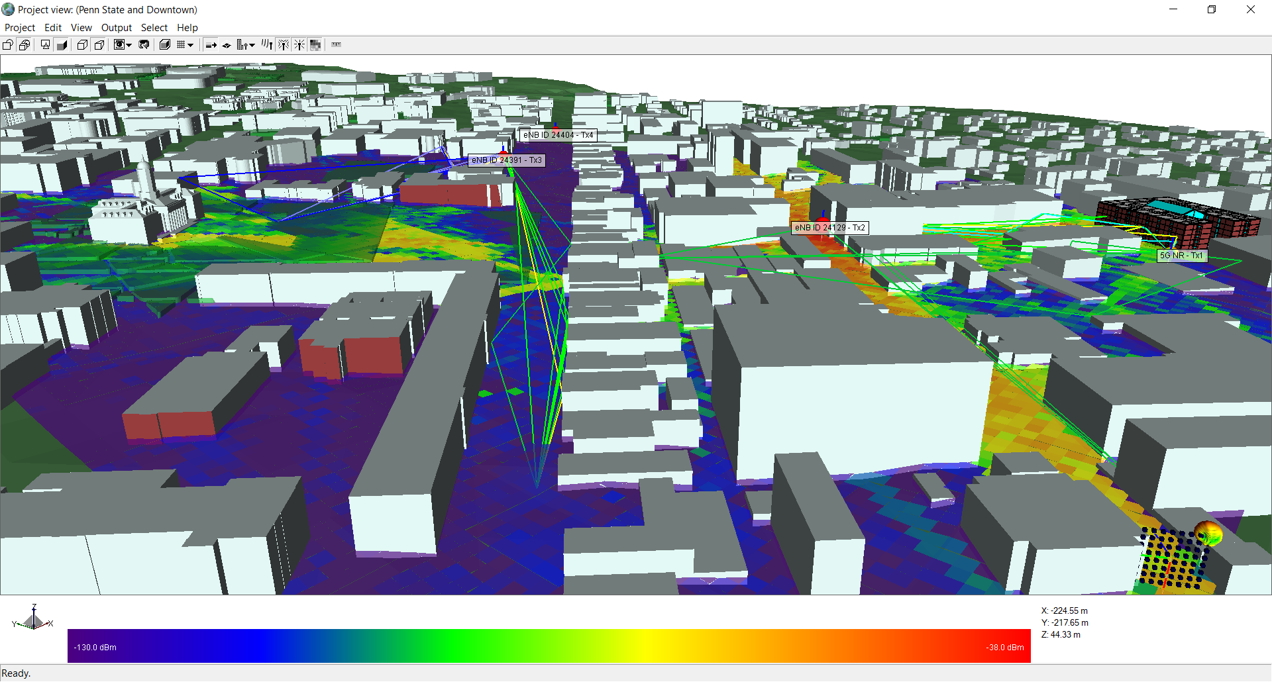Click the -38.0 dBm end of color scale

(x=1005, y=648)
